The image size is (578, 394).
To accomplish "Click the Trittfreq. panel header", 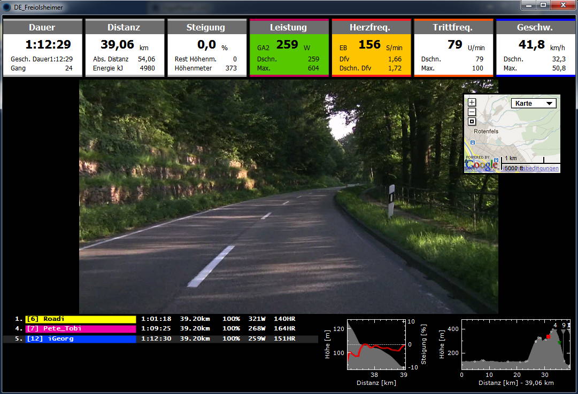I will [453, 27].
